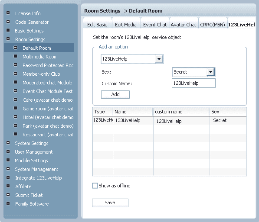The image size is (259, 222).
Task: Open Integrate 123LiveHelp in sidebar
Action: pos(39,178)
